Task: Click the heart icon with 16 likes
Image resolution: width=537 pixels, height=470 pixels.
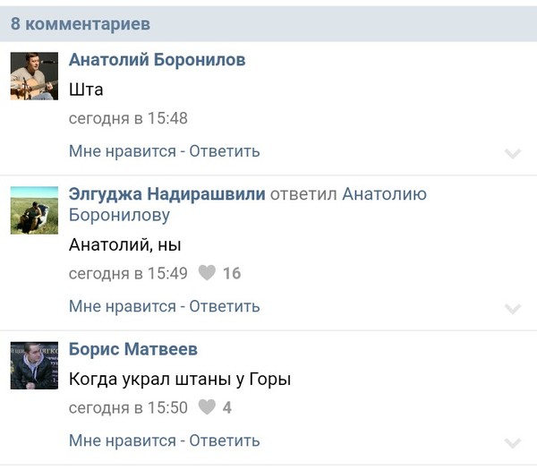Action: pos(207,273)
